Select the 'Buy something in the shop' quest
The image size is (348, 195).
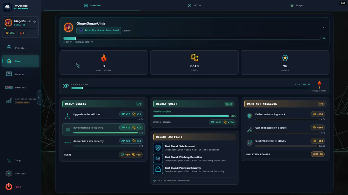(104, 129)
